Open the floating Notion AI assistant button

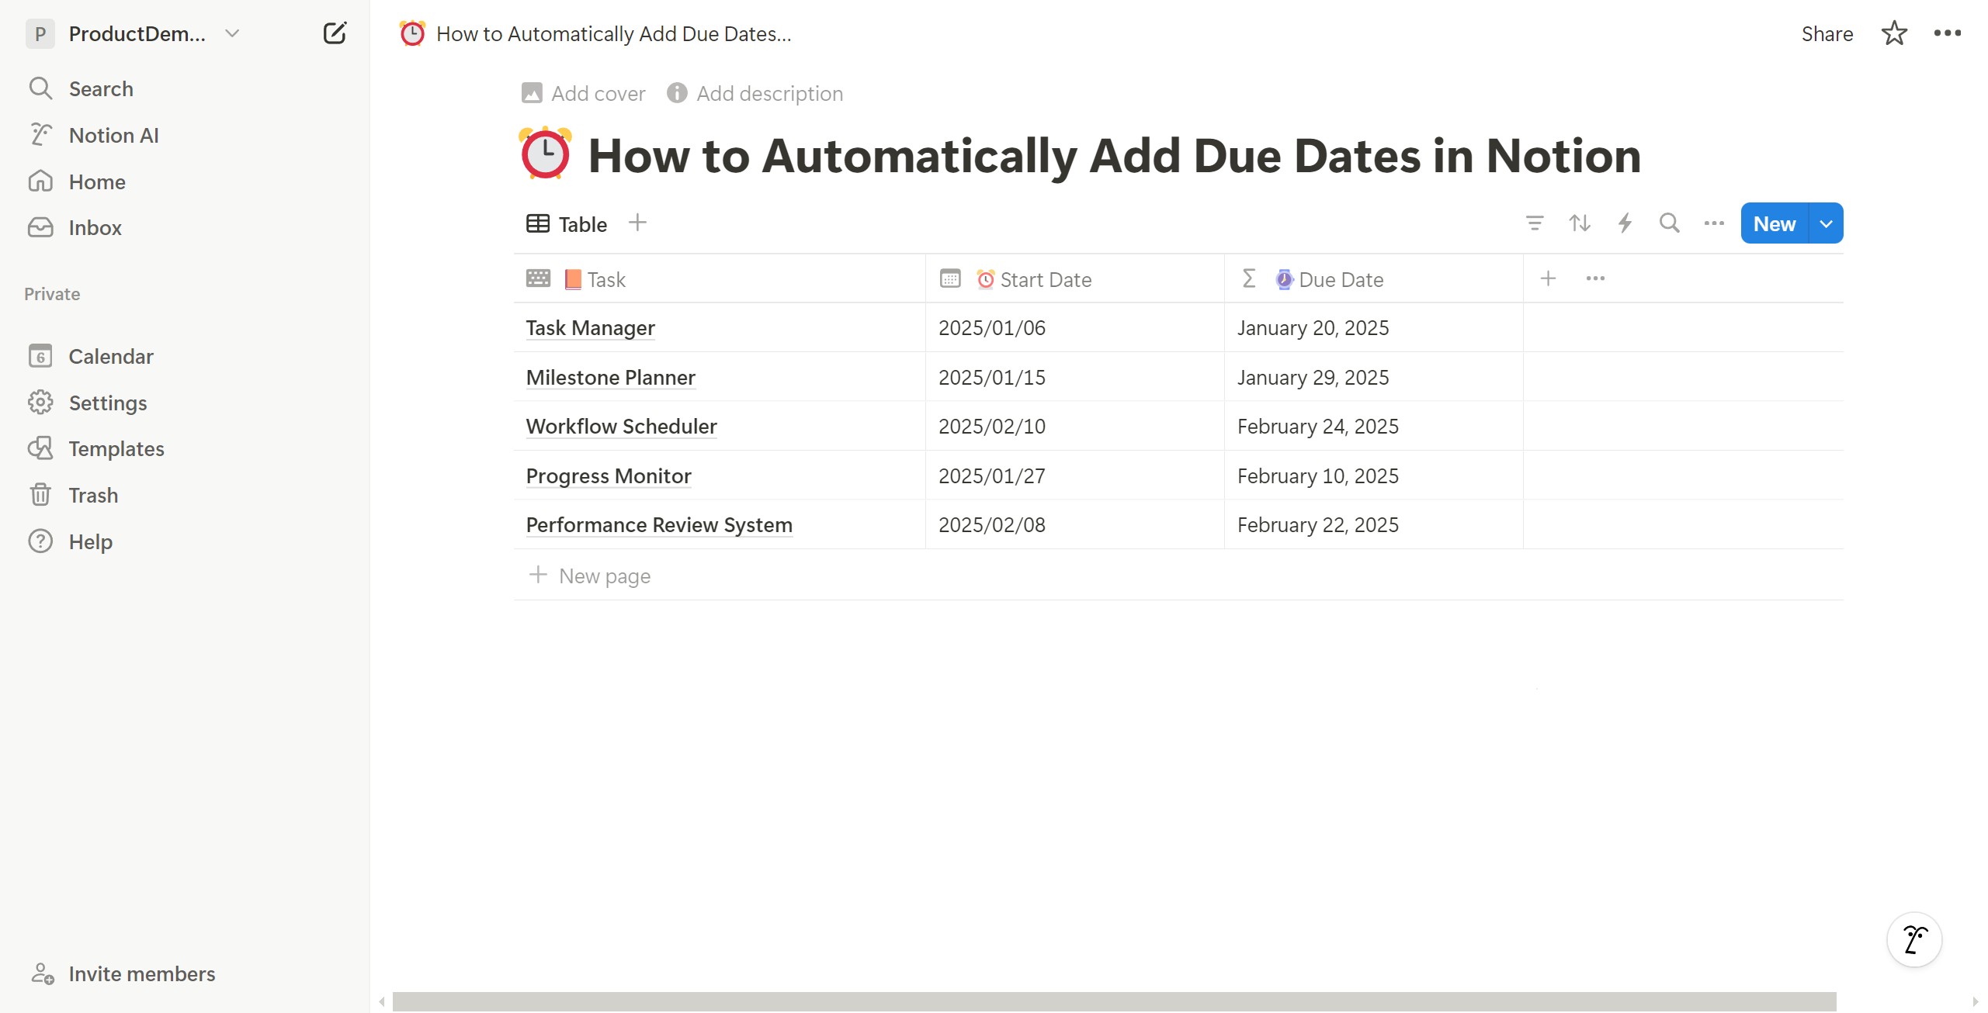coord(1914,939)
